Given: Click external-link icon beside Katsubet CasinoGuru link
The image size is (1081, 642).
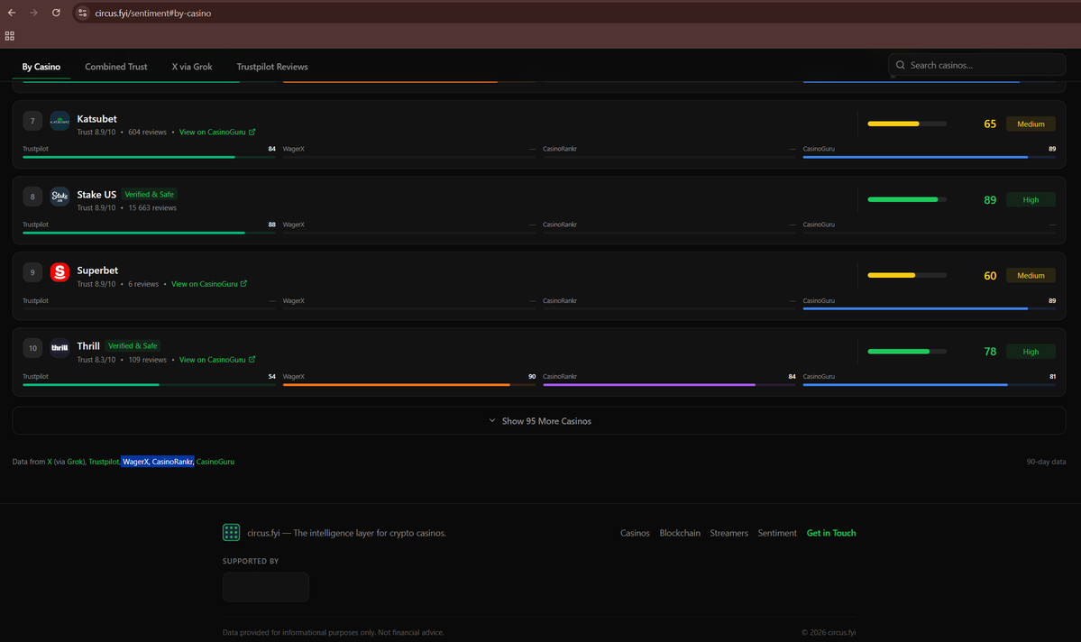Looking at the screenshot, I should tap(252, 132).
